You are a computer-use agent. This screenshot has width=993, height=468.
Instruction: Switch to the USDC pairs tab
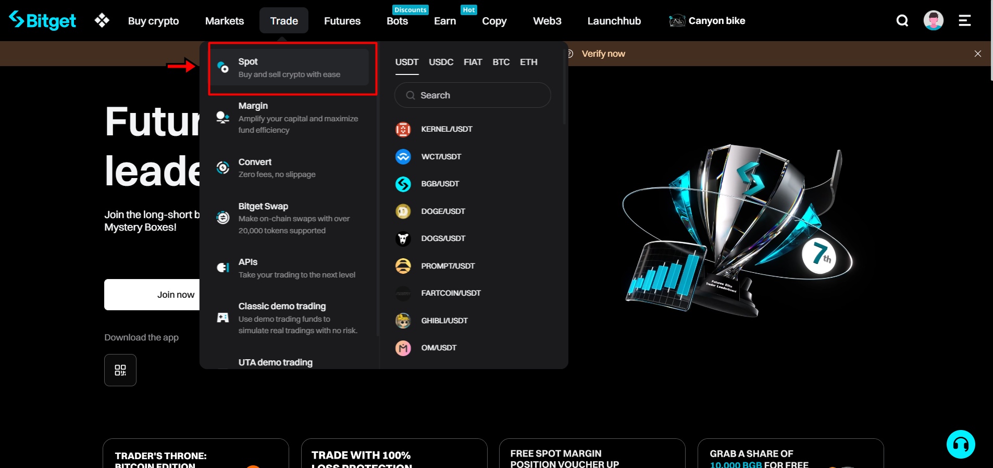pos(441,62)
